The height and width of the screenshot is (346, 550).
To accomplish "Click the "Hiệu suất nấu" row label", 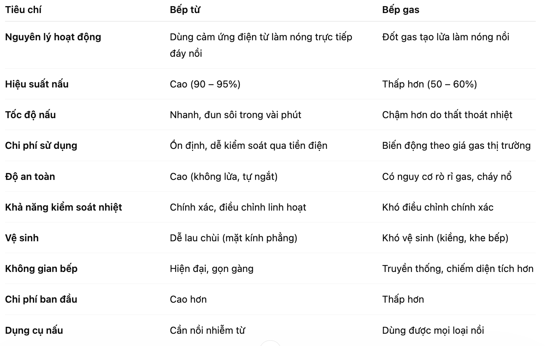I will point(37,84).
